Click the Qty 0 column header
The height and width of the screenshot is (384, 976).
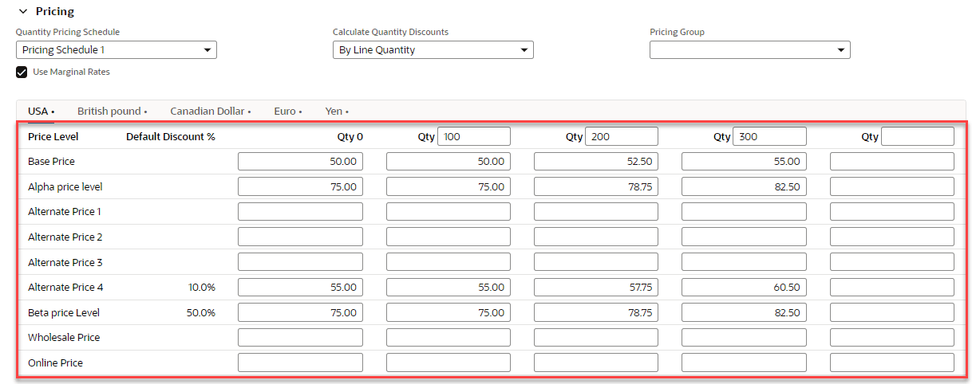pyautogui.click(x=350, y=137)
